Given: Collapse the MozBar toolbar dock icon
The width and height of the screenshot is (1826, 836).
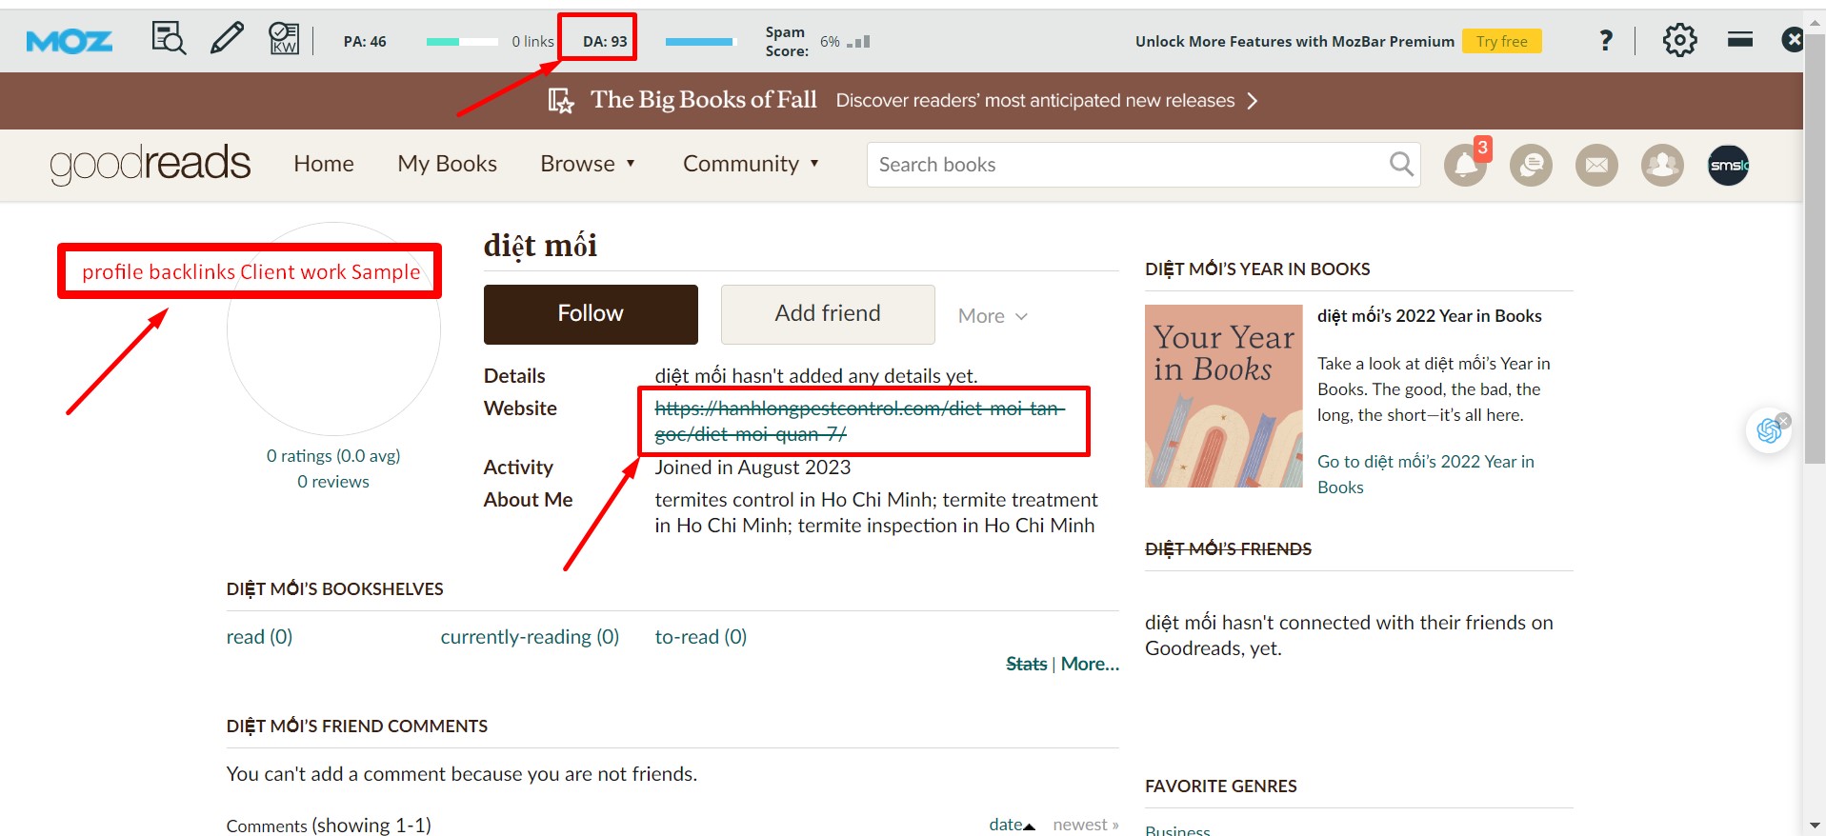Looking at the screenshot, I should click(1740, 40).
